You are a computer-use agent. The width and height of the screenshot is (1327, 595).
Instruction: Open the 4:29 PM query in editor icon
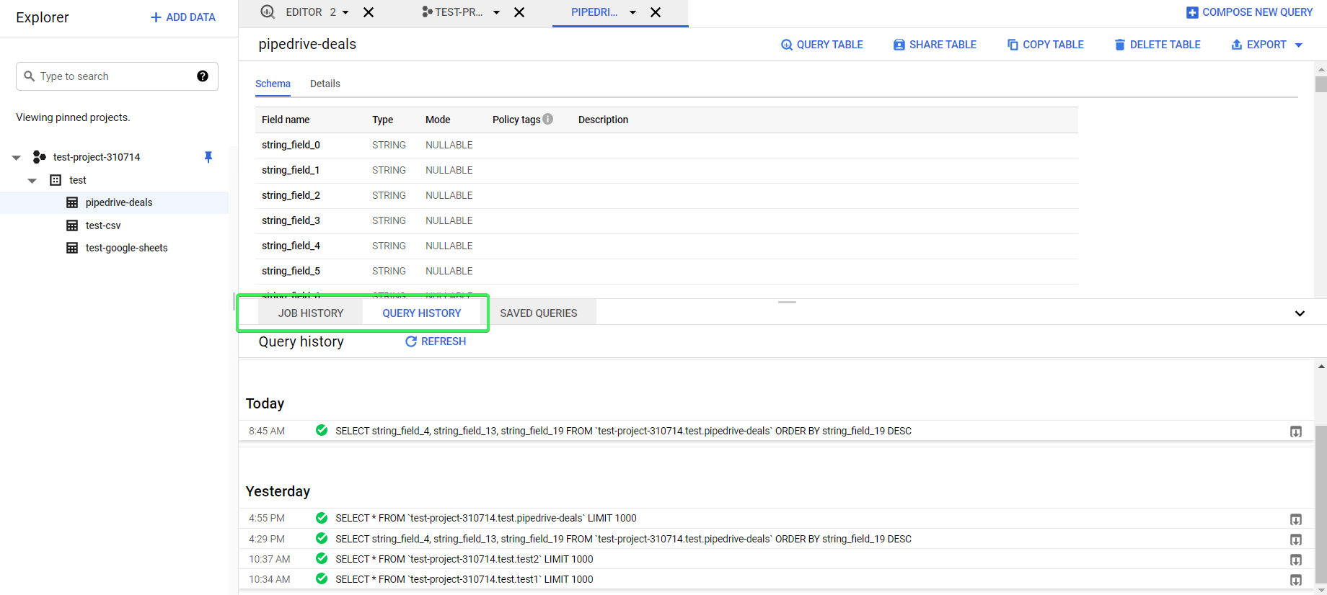tap(1296, 540)
